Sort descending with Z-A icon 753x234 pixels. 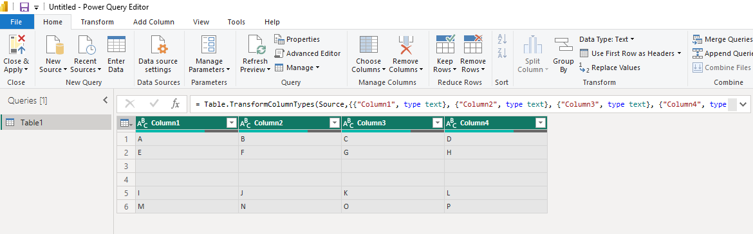coord(502,53)
